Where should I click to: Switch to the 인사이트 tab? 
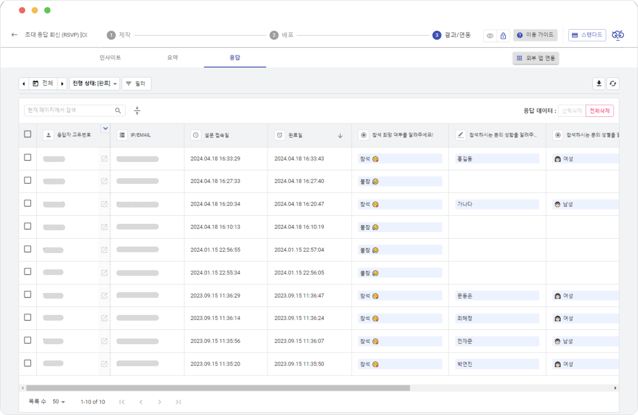point(110,58)
